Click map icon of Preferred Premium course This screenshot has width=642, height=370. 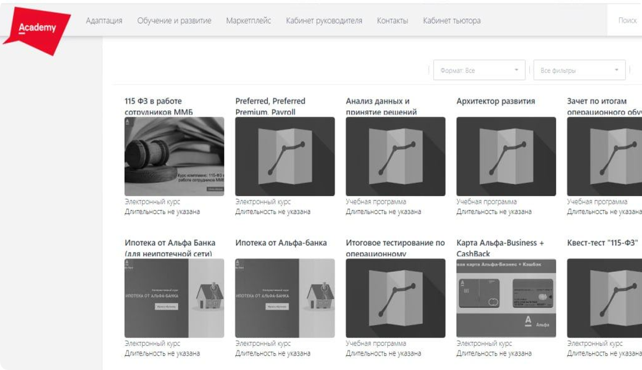tap(285, 156)
